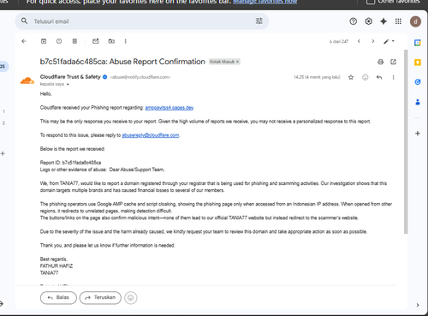Click the back to inbox arrow

pyautogui.click(x=24, y=41)
